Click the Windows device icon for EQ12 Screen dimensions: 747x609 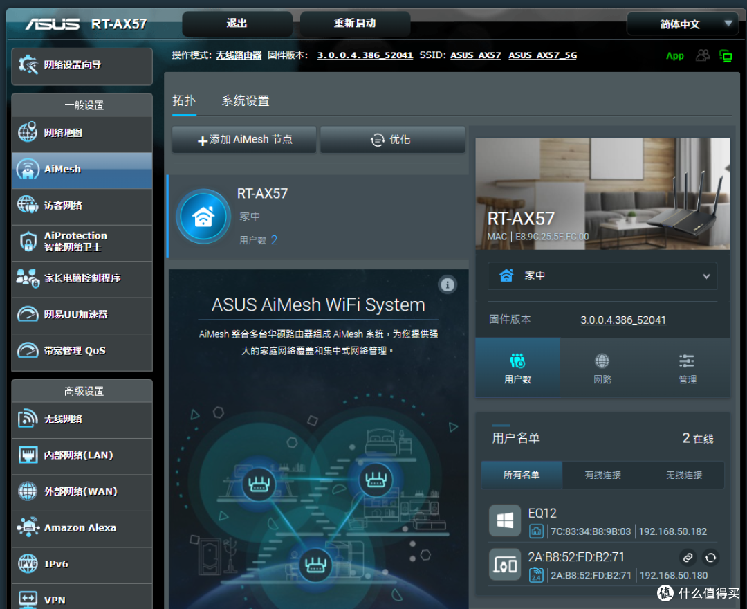(505, 520)
